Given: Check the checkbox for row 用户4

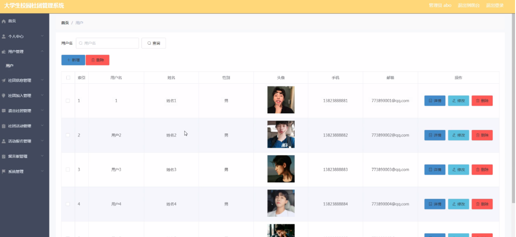Looking at the screenshot, I should coord(68,204).
